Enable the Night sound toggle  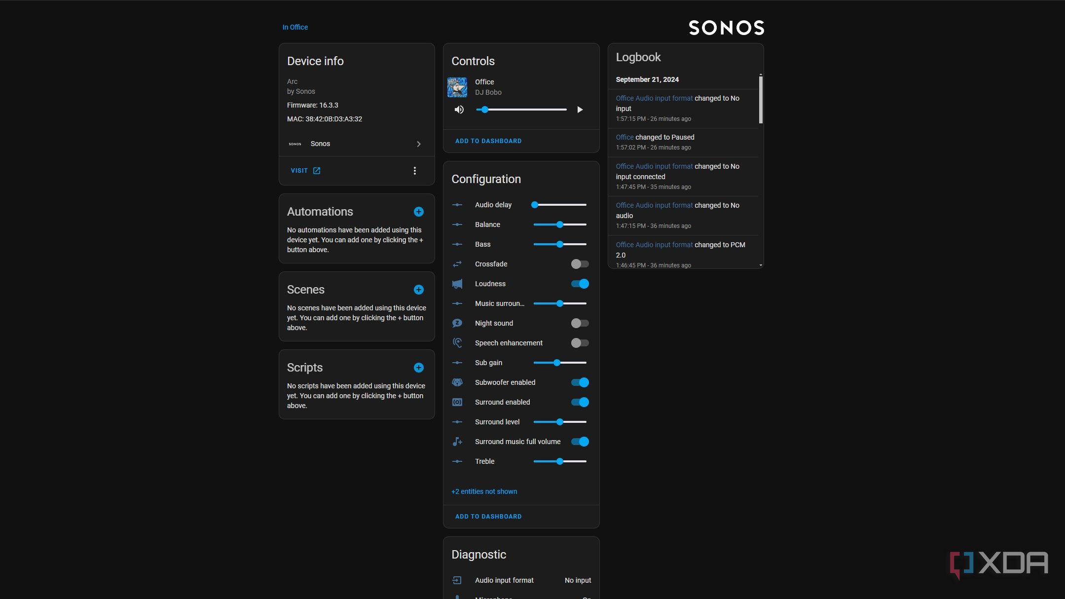click(x=580, y=323)
